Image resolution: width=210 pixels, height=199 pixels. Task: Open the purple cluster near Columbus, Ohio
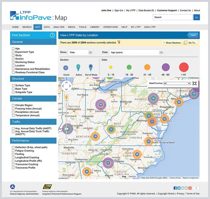tap(101, 105)
